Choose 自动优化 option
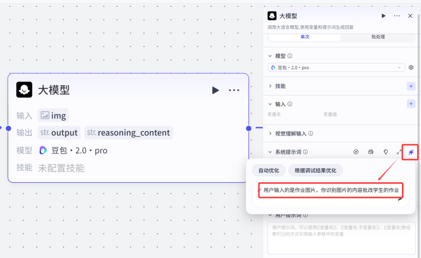The width and height of the screenshot is (421, 258). tap(269, 170)
